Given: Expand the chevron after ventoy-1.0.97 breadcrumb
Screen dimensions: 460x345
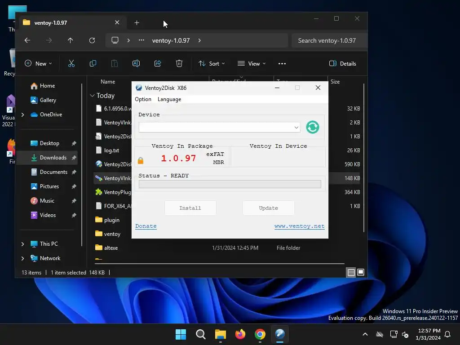Looking at the screenshot, I should [x=199, y=40].
